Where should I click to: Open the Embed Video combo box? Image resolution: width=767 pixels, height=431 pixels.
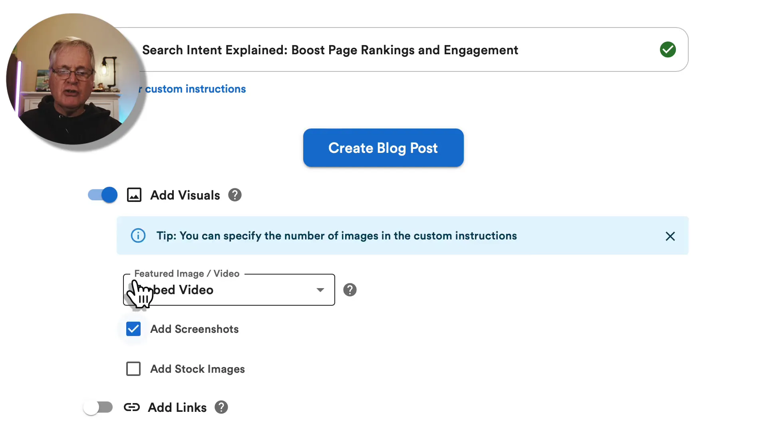[229, 290]
